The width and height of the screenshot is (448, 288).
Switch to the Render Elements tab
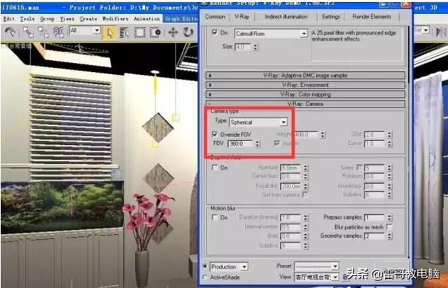[x=372, y=17]
